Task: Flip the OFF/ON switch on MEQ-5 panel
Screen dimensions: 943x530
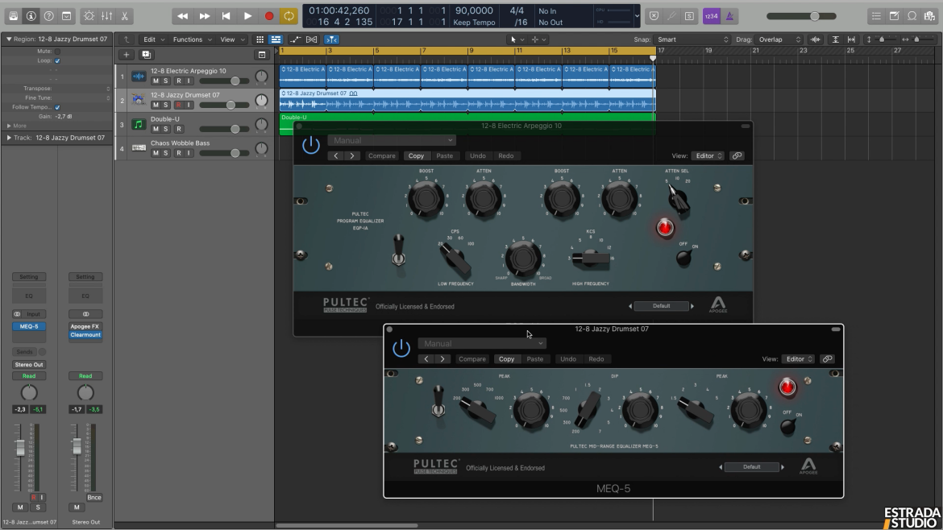Action: [787, 426]
